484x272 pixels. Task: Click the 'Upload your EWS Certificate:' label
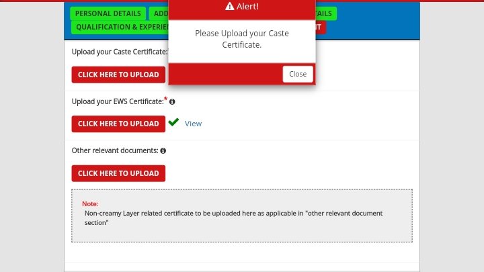(118, 101)
